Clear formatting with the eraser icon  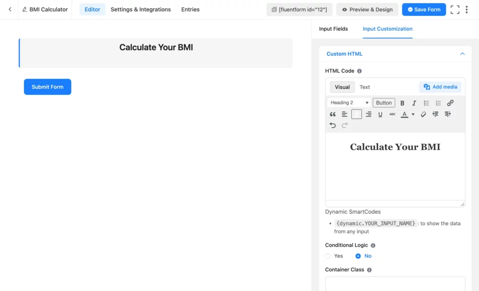click(x=423, y=114)
